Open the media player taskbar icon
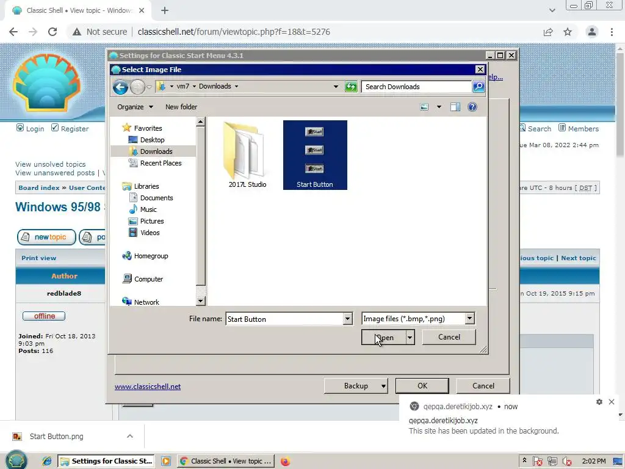The width and height of the screenshot is (625, 469). 166,461
